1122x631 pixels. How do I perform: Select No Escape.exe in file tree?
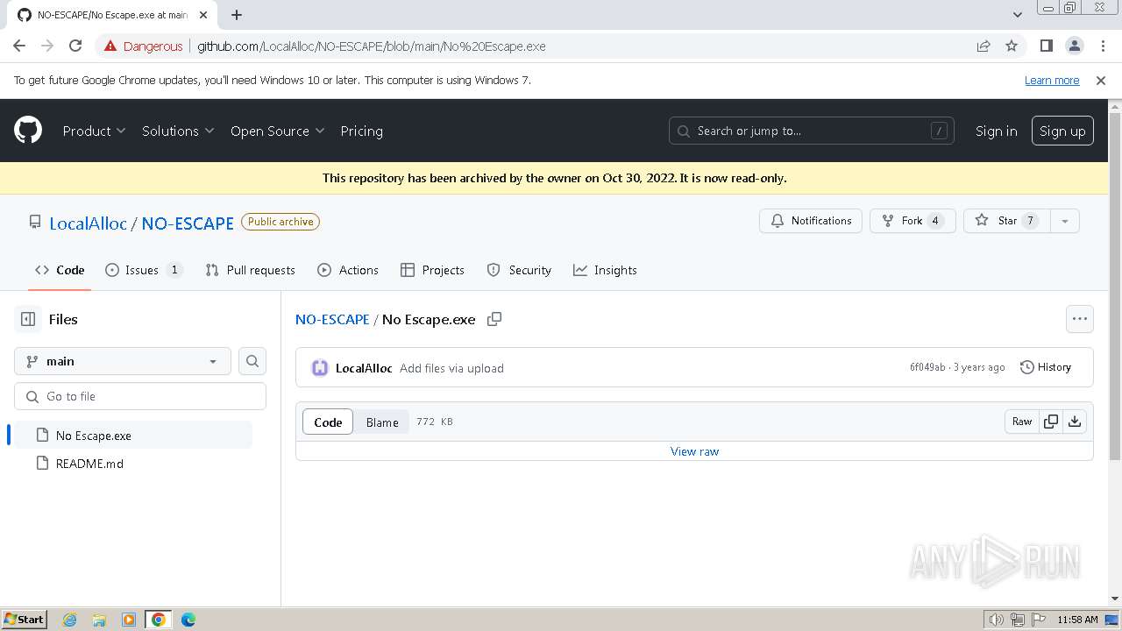pos(132,436)
